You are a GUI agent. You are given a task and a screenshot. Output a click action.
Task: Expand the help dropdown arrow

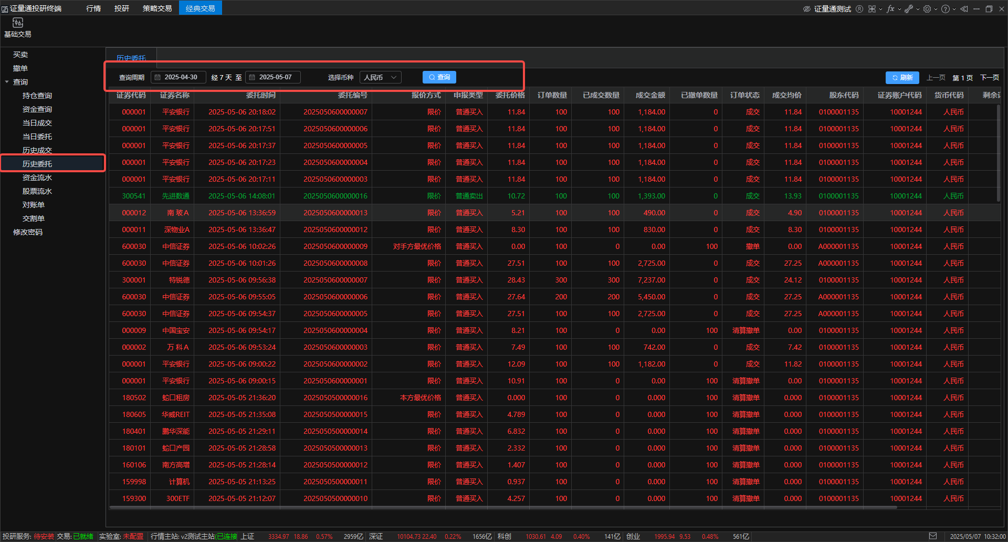954,9
